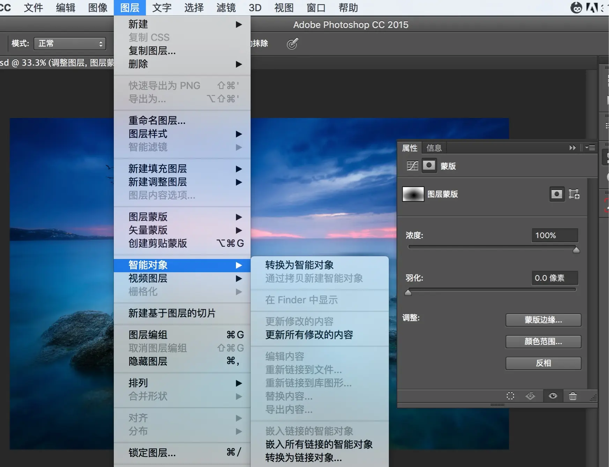The image size is (609, 467).
Task: Expand the 图层蒙版 submenu
Action: point(182,217)
